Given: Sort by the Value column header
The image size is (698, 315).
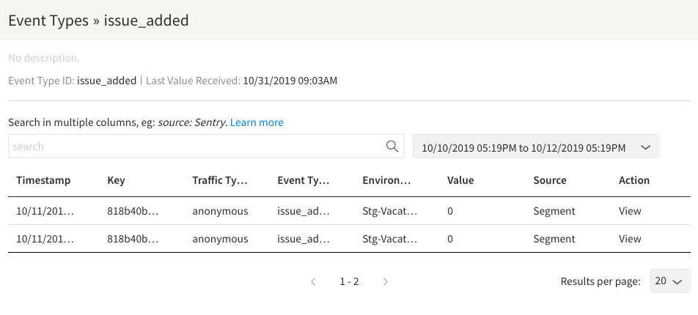Looking at the screenshot, I should pyautogui.click(x=460, y=180).
